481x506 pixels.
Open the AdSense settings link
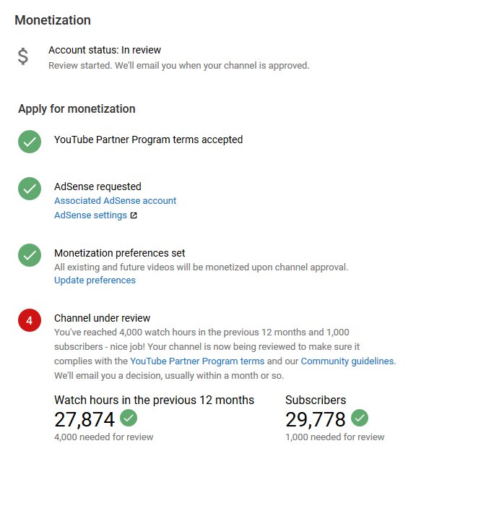coord(90,215)
